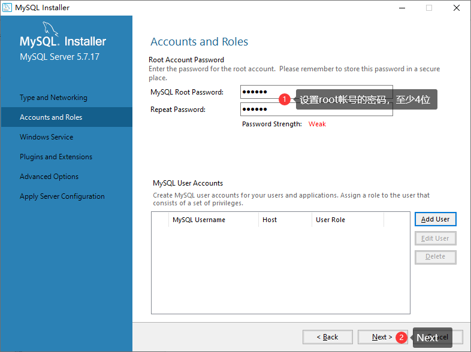Click the MySQL Username column header
The image size is (471, 352).
tap(213, 220)
